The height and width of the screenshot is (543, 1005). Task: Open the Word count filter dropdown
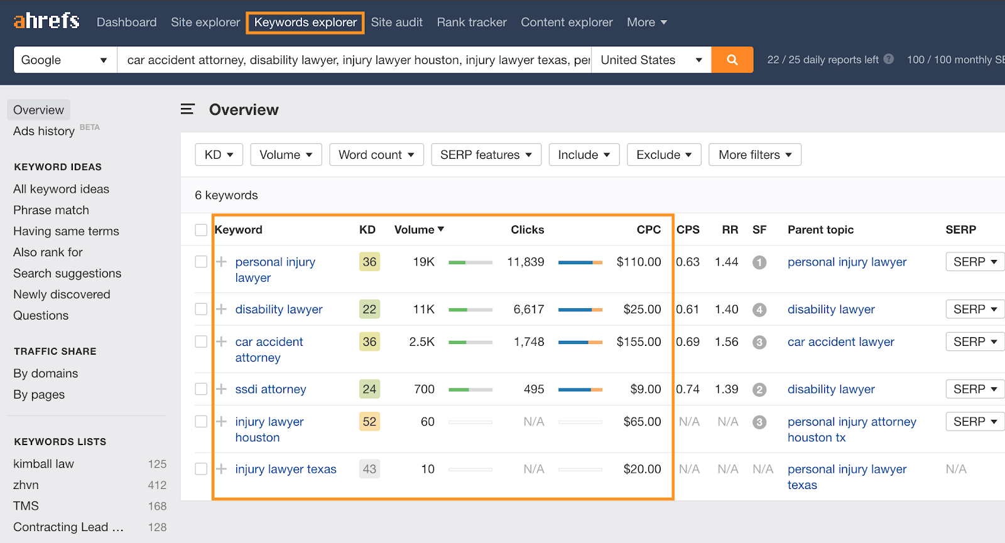point(376,154)
